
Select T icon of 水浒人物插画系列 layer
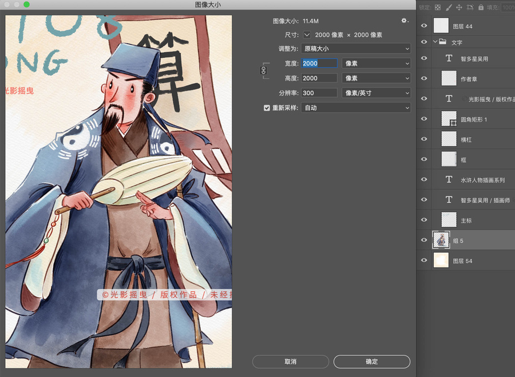point(449,179)
